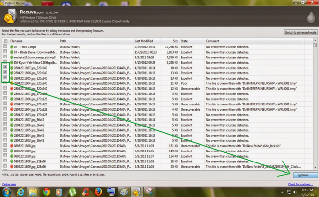Click the volume speaker tray icon
The image size is (319, 197).
coord(295,192)
